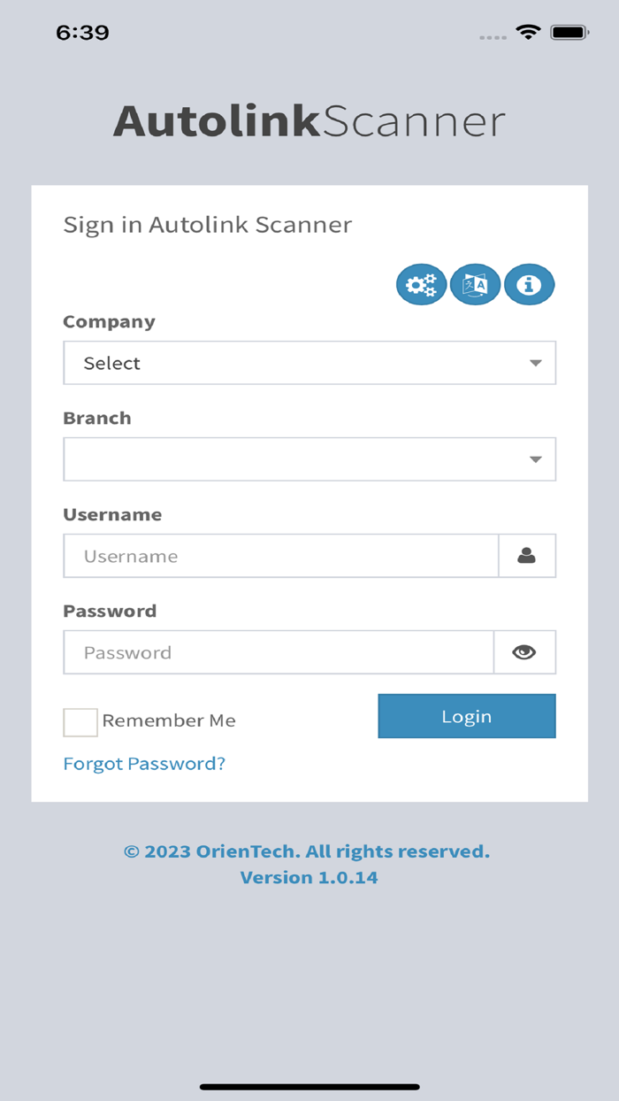619x1101 pixels.
Task: Tap the blue info icon
Action: coord(529,284)
